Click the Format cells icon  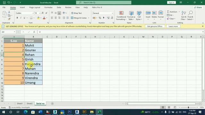(161, 13)
